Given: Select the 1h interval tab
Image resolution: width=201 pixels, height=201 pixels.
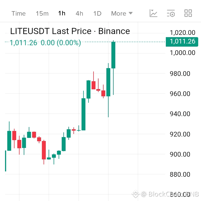Looking at the screenshot, I should [62, 13].
